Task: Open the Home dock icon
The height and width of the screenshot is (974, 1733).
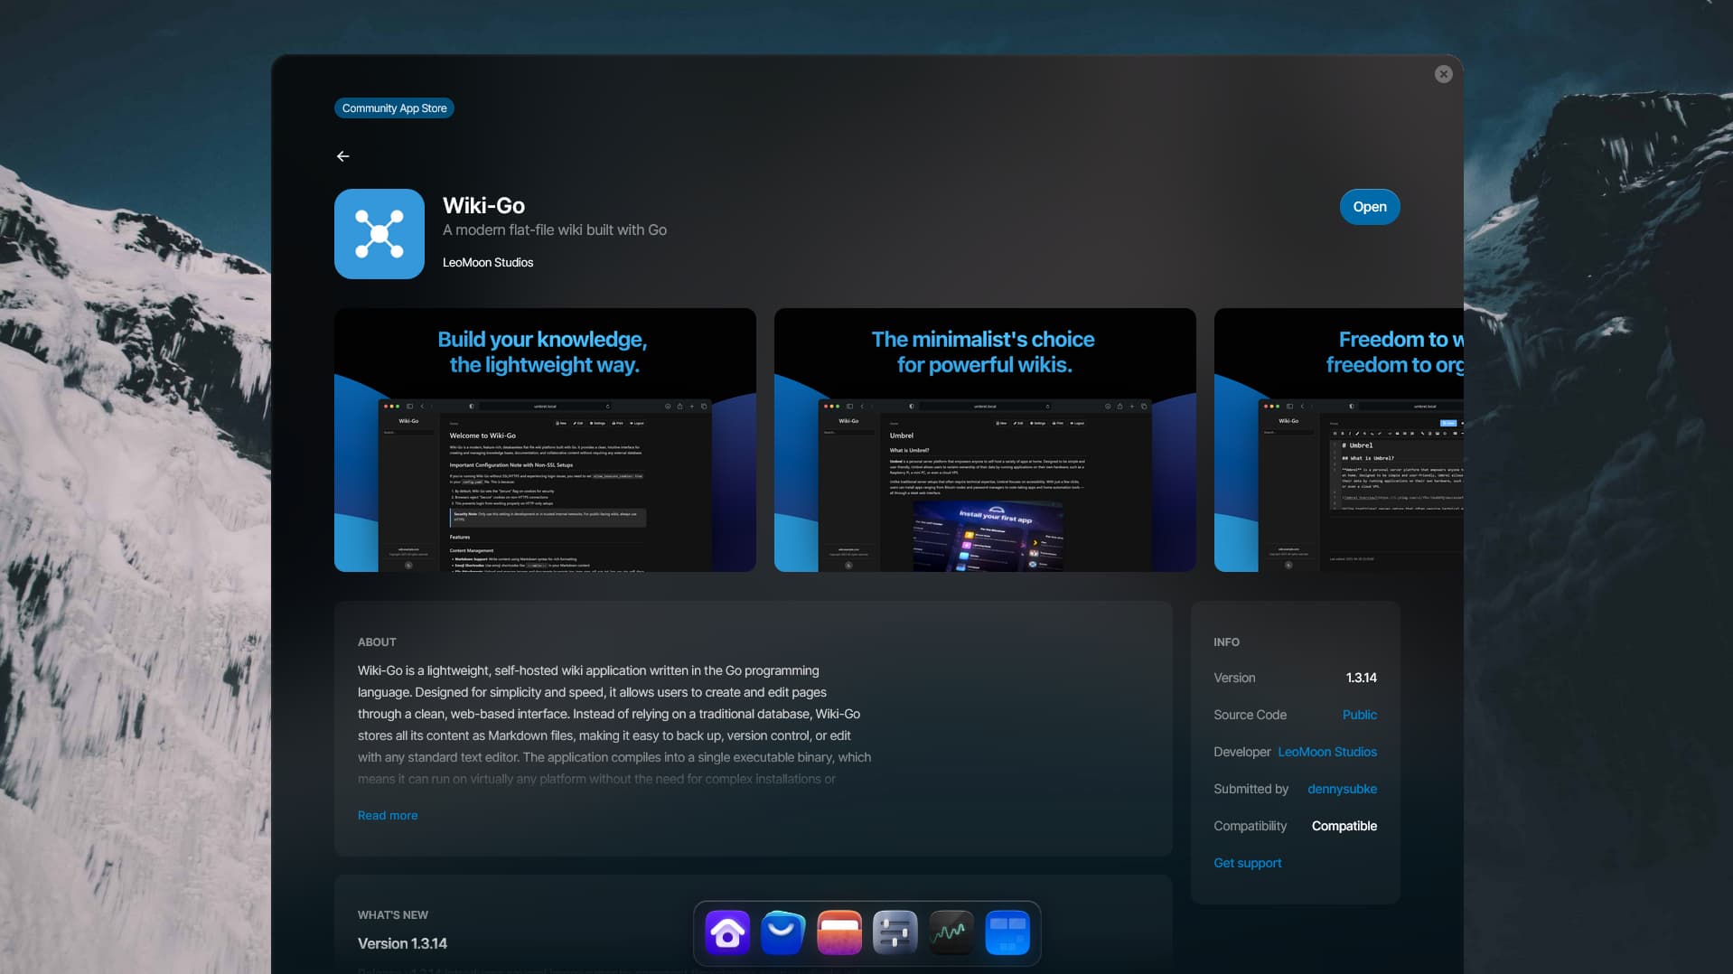Action: (727, 933)
